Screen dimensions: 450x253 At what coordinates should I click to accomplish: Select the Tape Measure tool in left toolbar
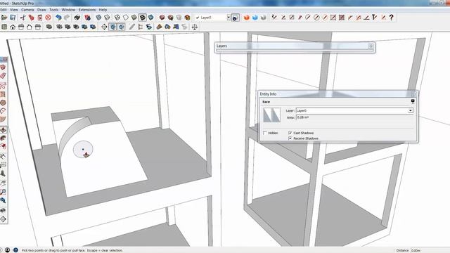3,156
